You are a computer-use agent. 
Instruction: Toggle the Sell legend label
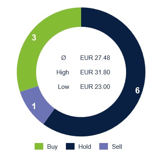tap(117, 147)
